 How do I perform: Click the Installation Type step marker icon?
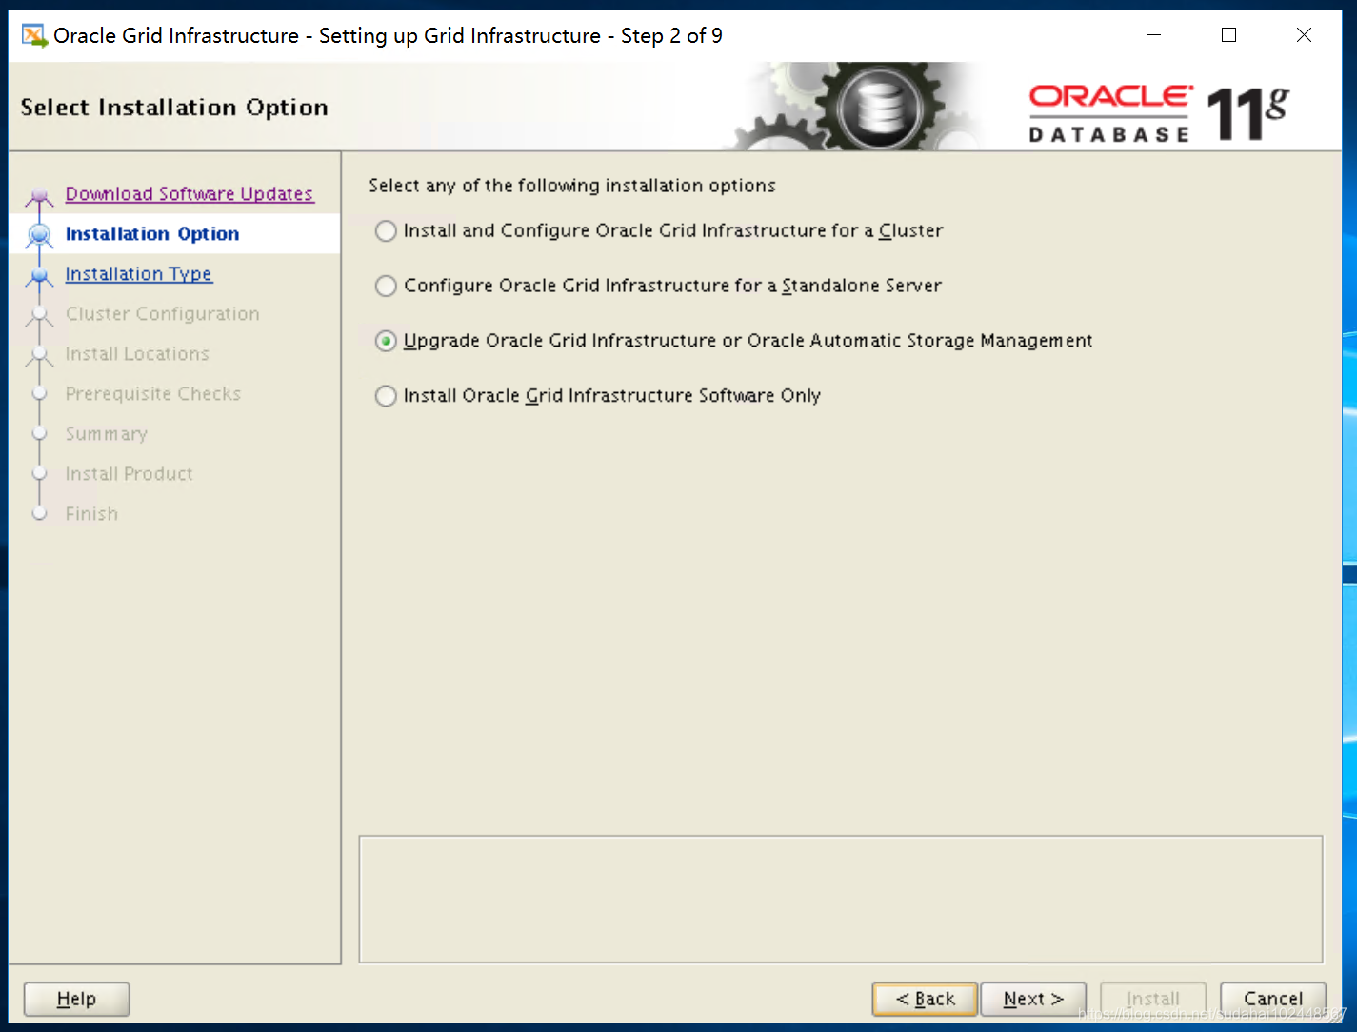point(39,276)
